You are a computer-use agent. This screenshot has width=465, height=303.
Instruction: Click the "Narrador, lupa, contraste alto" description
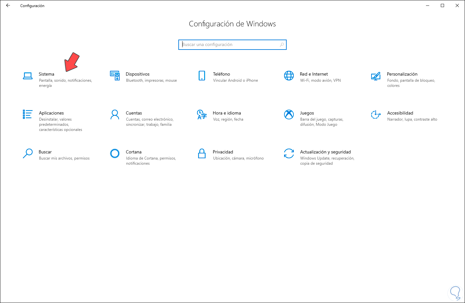pyautogui.click(x=412, y=119)
